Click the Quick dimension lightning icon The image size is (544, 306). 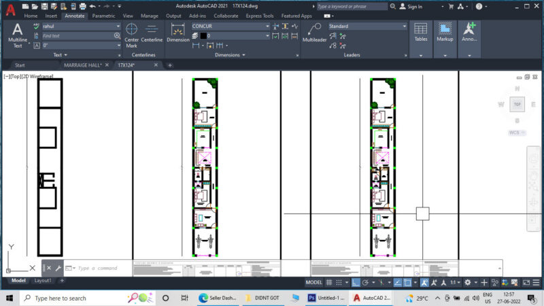(x=210, y=46)
